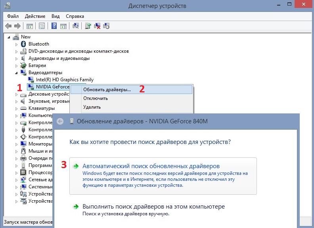Minimize the Device Manager window
The width and height of the screenshot is (314, 228).
coord(279,4)
